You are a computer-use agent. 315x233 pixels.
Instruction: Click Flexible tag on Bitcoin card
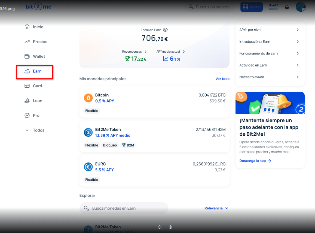coord(91,111)
